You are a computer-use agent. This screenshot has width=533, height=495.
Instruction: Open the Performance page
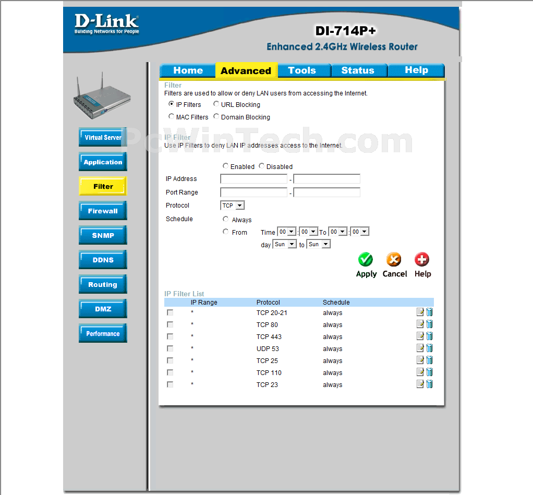103,333
